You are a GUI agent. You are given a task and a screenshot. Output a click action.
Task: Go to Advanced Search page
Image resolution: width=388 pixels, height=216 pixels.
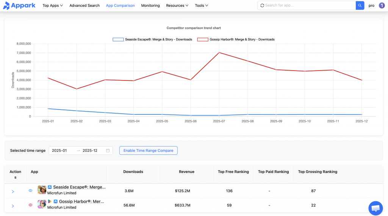[84, 6]
